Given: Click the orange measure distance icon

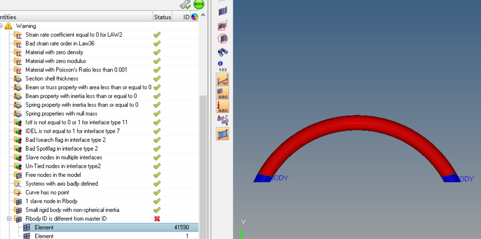Looking at the screenshot, I should [x=222, y=79].
